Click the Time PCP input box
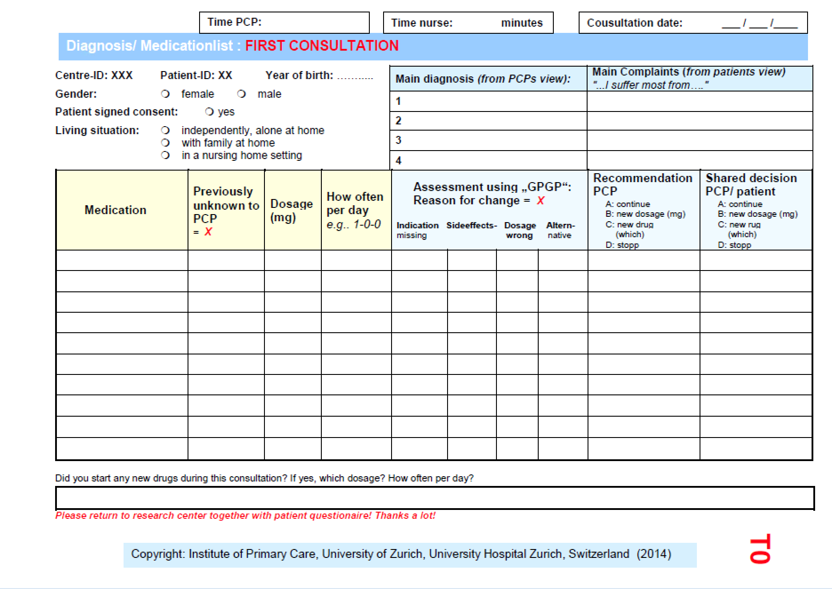The height and width of the screenshot is (589, 832). click(x=284, y=23)
